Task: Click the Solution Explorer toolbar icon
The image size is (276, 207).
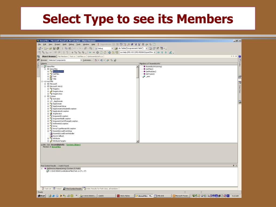Action: point(150,48)
